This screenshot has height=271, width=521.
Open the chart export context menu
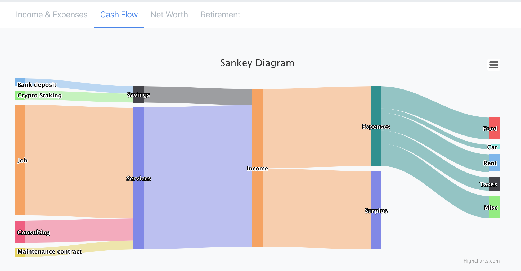pyautogui.click(x=493, y=65)
